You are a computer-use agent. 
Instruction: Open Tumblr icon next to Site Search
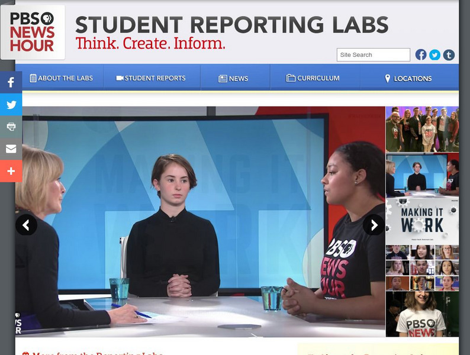tap(449, 55)
